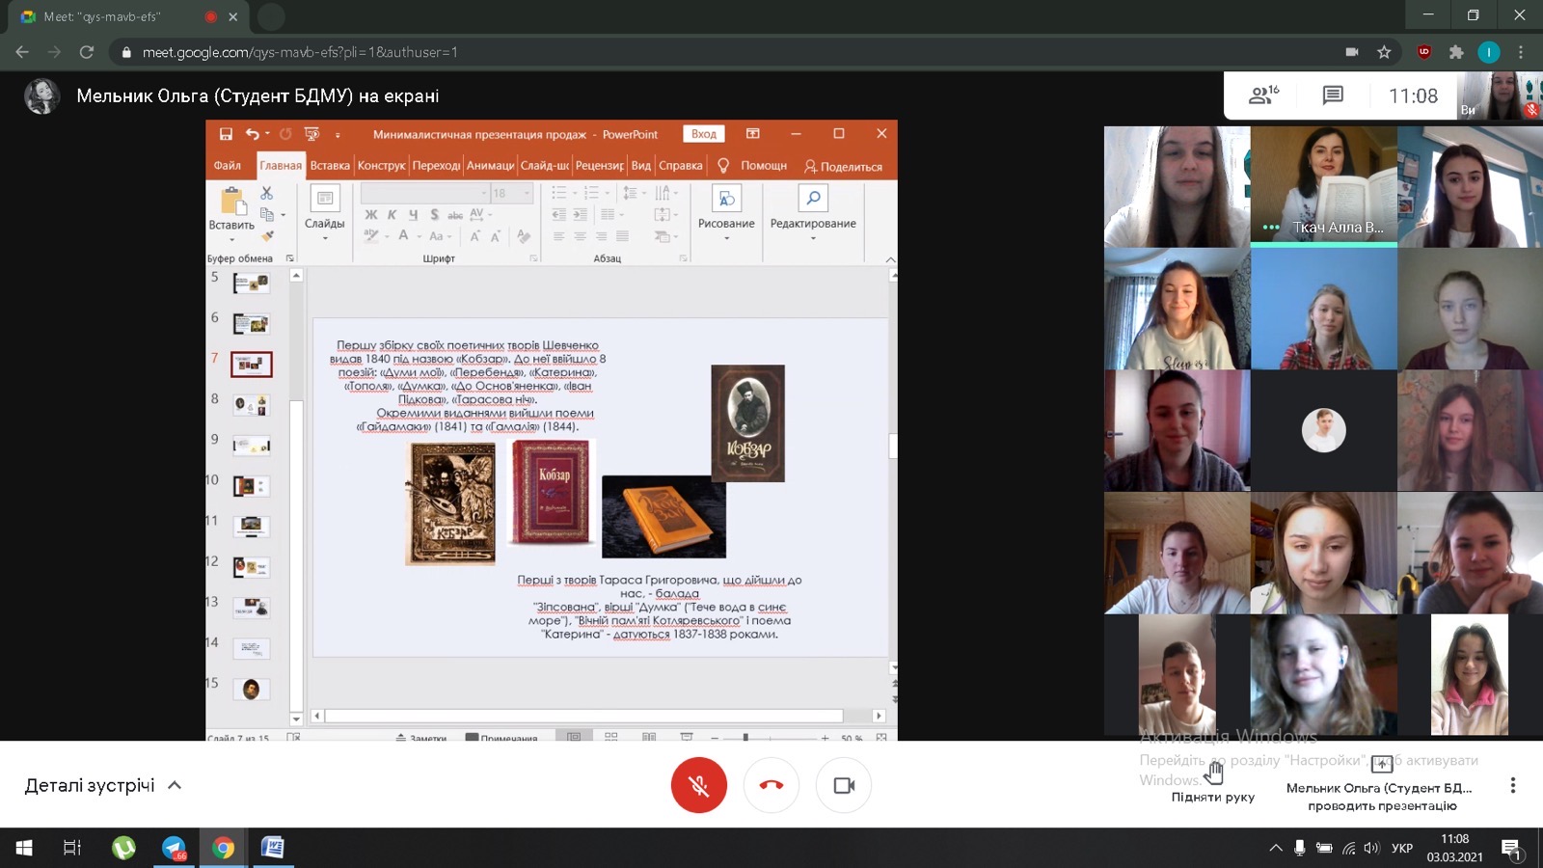The height and width of the screenshot is (868, 1543).
Task: Show participants list in Meet
Action: 1263,95
